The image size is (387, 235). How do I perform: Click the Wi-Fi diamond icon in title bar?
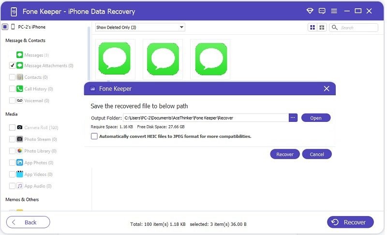click(310, 11)
